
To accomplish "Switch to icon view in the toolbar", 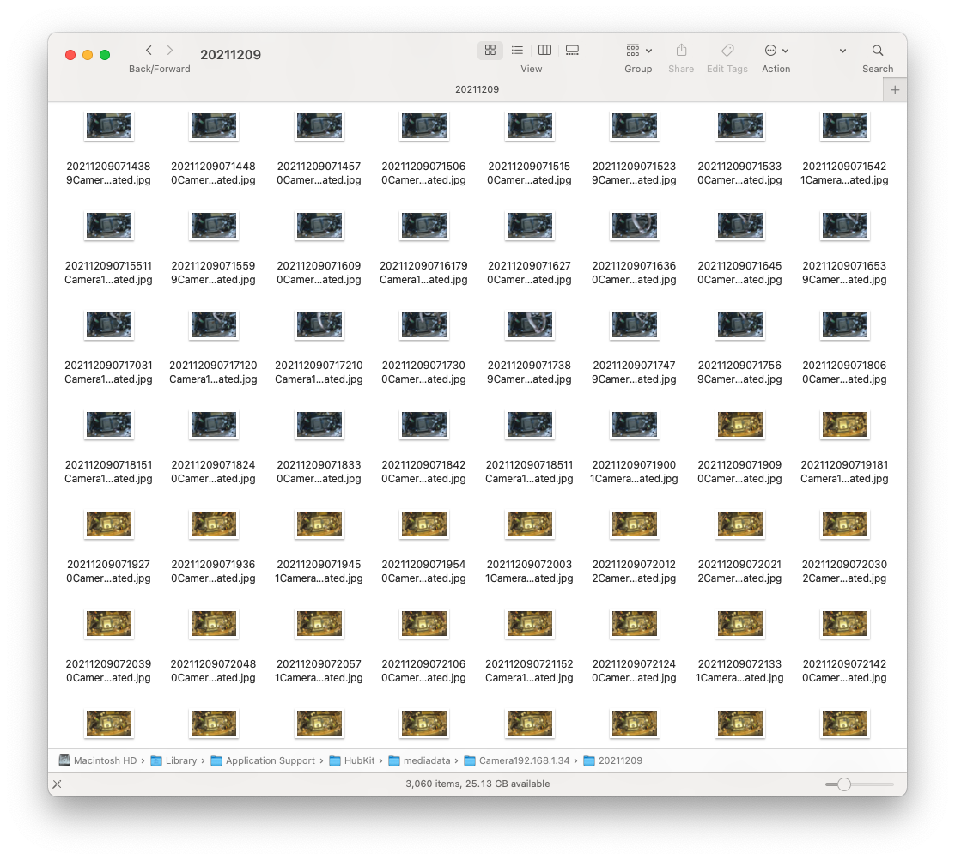I will (x=490, y=50).
